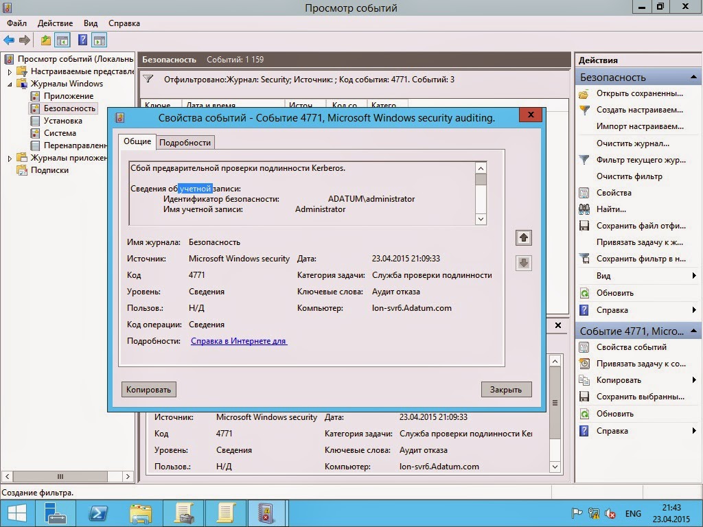
Task: Click the Копировать button in dialog
Action: click(x=149, y=390)
